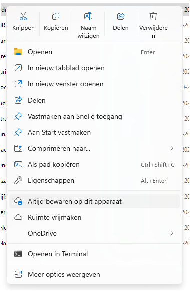The height and width of the screenshot is (291, 190).
Task: Click the pin icon beside Vastmaken aan Snelle toegang
Action: click(x=18, y=117)
